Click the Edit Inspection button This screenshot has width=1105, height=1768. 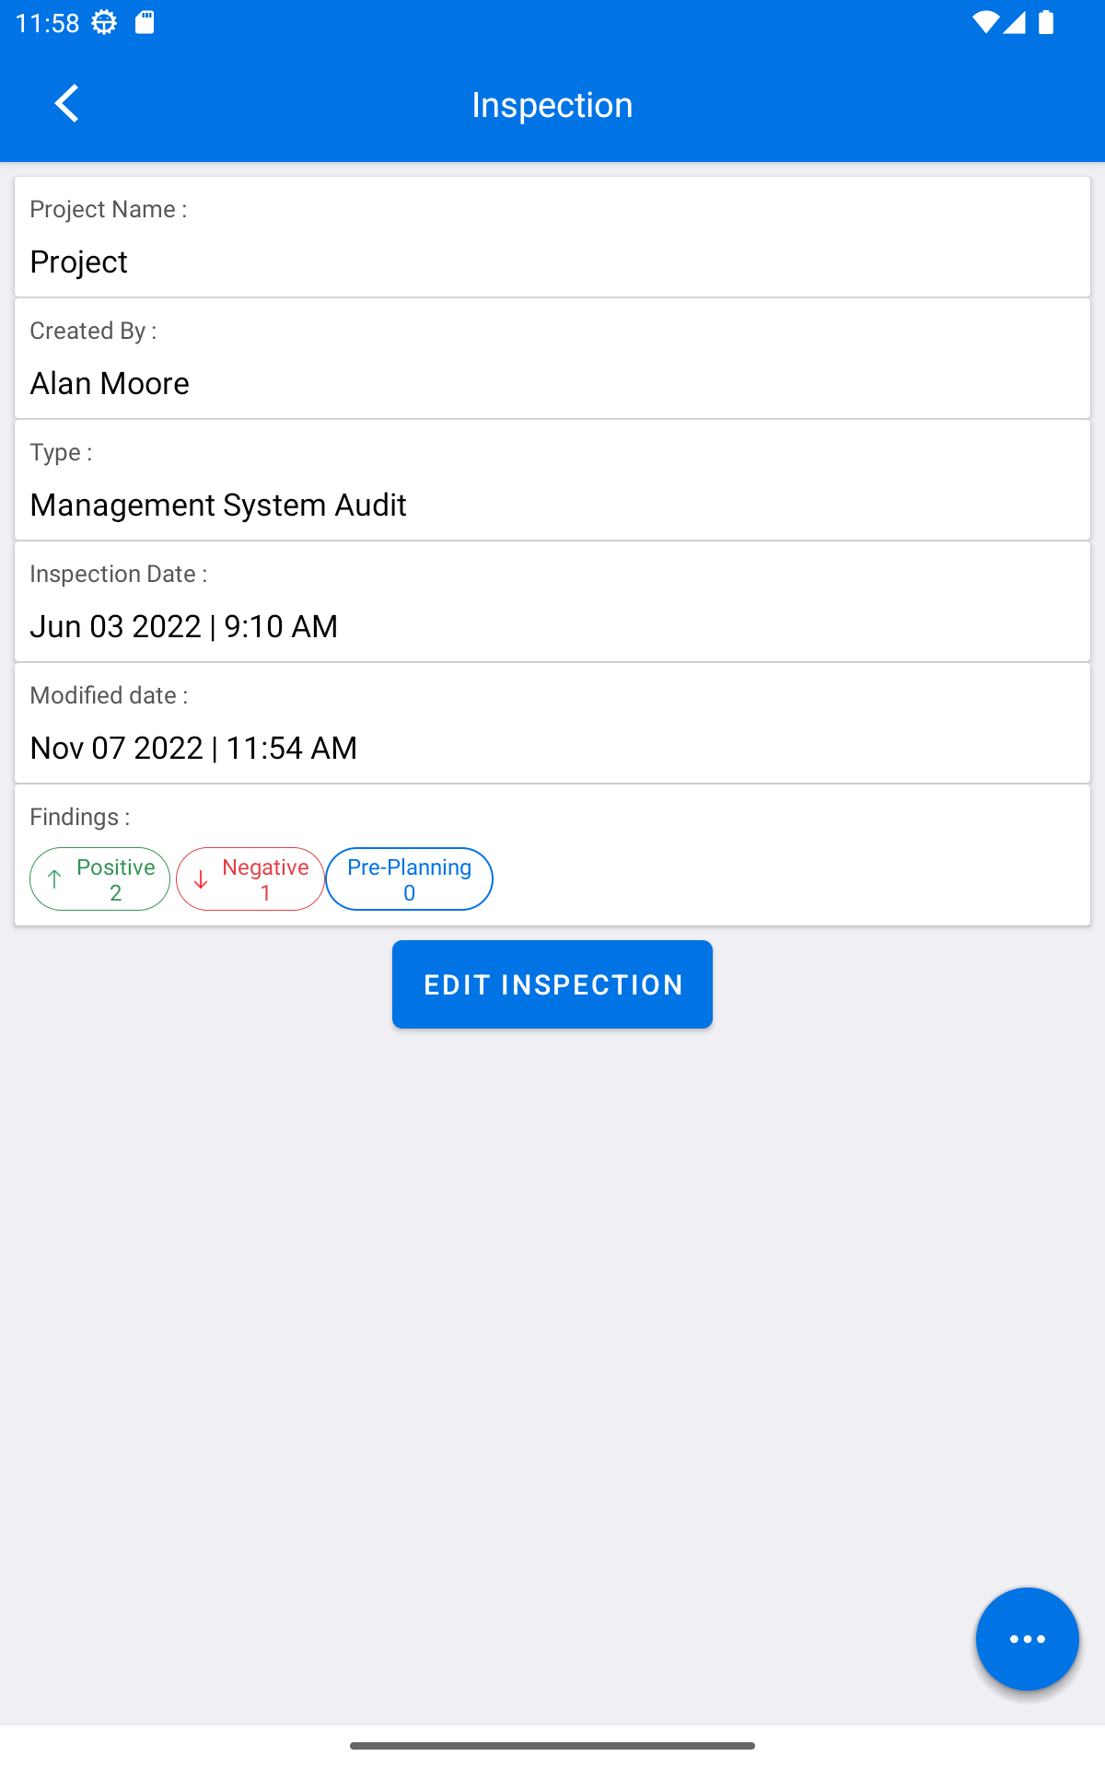coord(552,984)
